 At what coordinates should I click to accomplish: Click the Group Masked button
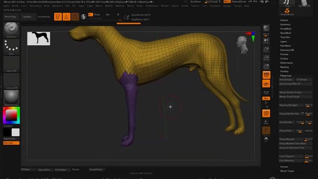(x=291, y=139)
